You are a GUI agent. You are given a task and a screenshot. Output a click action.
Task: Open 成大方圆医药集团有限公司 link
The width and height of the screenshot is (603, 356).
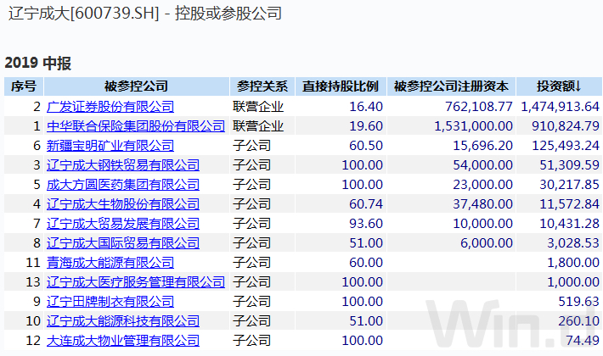click(x=123, y=185)
